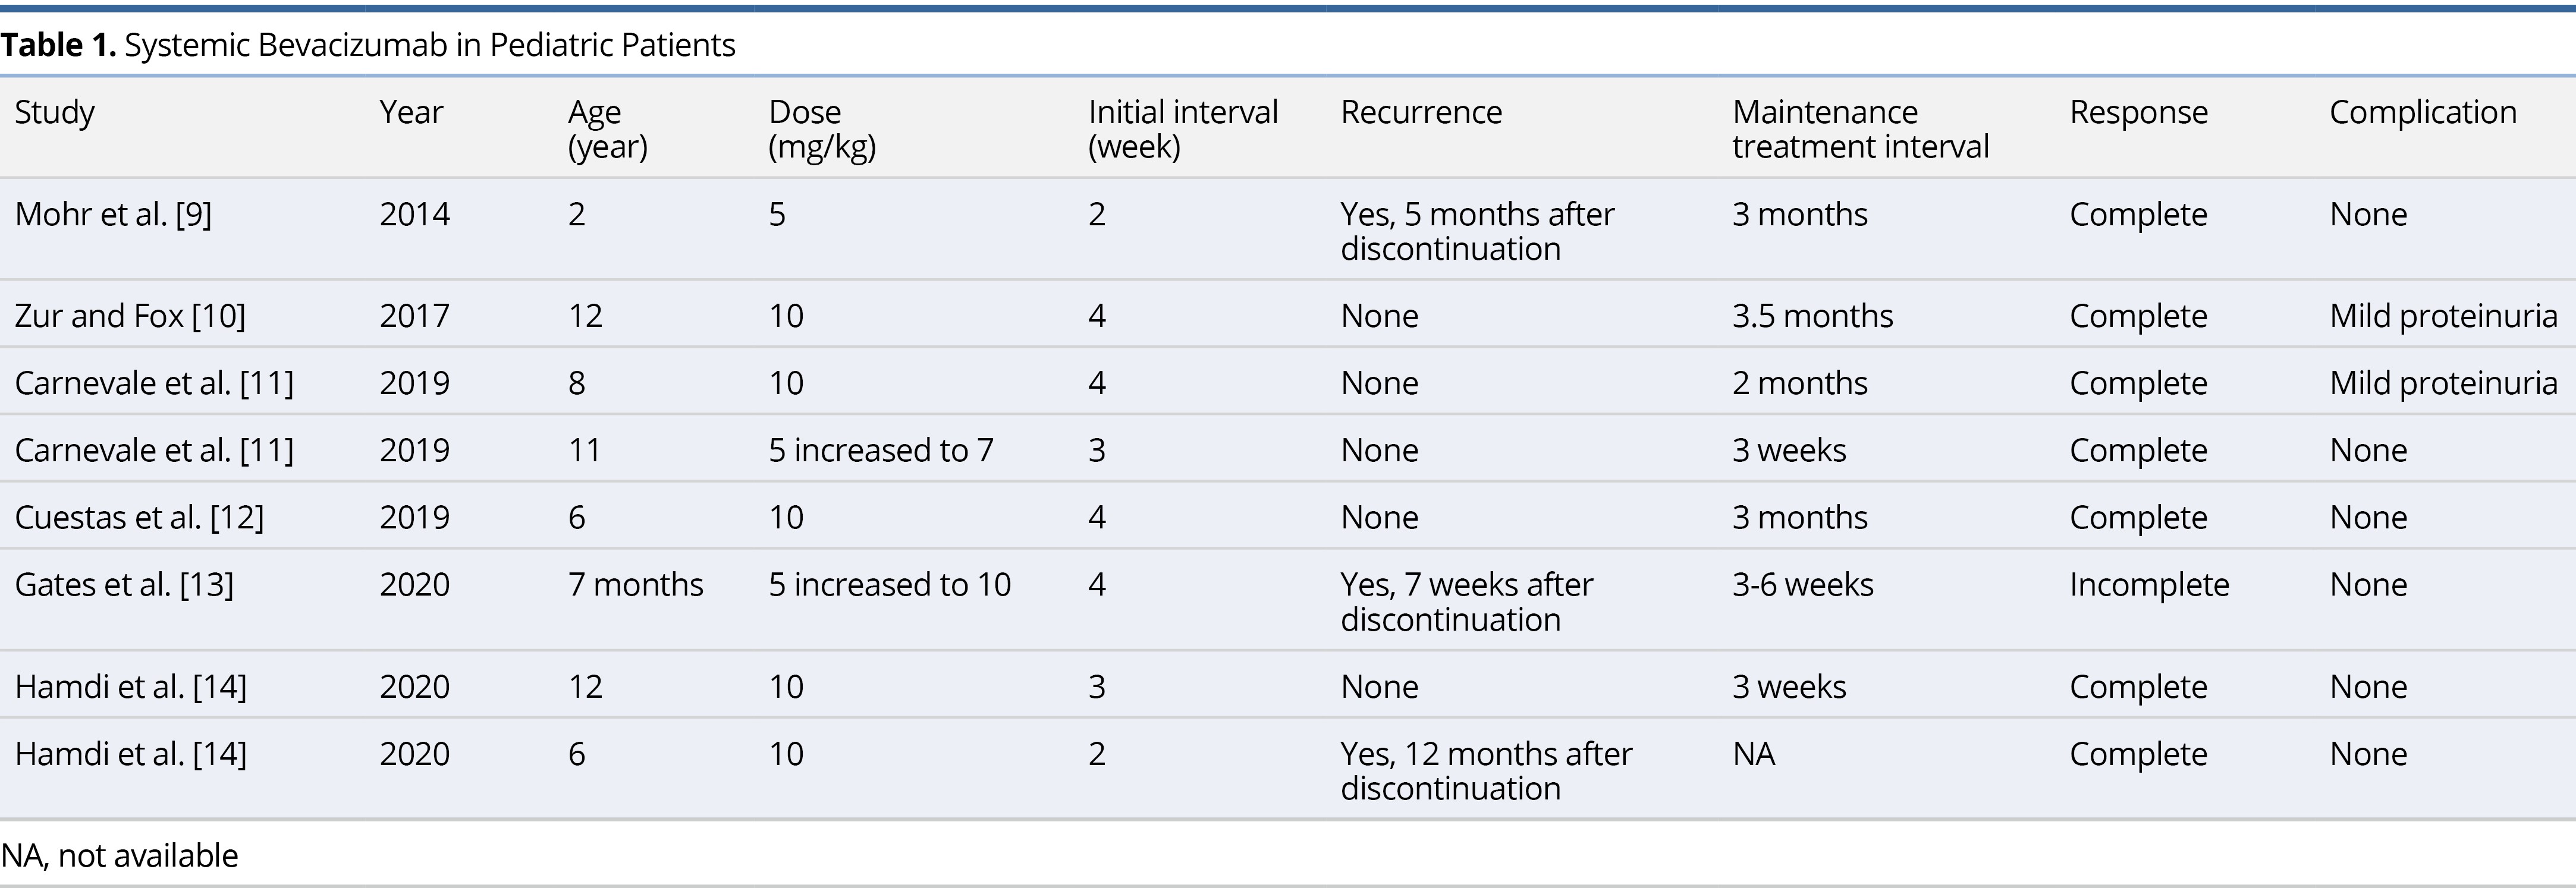Viewport: 2576px width, 888px height.
Task: Select the Incomplete response cell
Action: click(2149, 585)
